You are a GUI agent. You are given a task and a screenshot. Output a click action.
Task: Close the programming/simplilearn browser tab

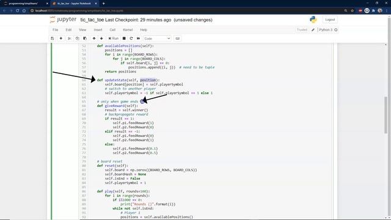coord(47,4)
